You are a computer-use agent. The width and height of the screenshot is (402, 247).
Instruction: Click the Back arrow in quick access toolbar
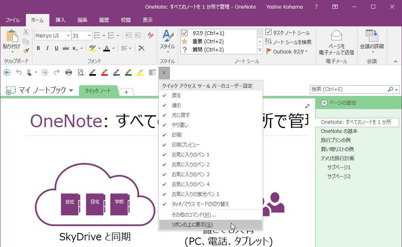pyautogui.click(x=7, y=73)
